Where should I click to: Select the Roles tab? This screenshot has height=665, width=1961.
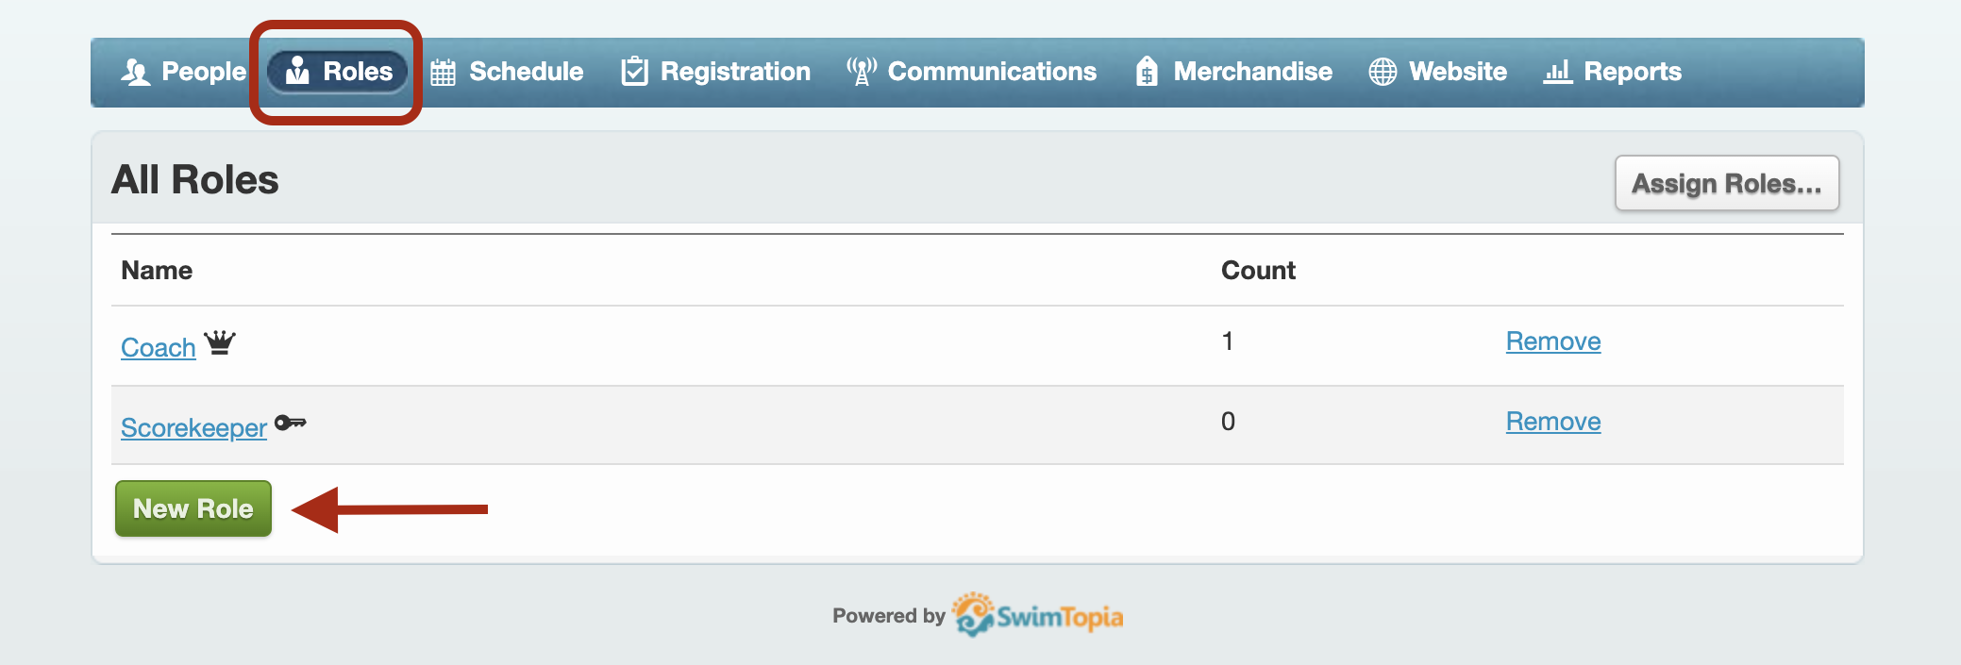click(338, 72)
